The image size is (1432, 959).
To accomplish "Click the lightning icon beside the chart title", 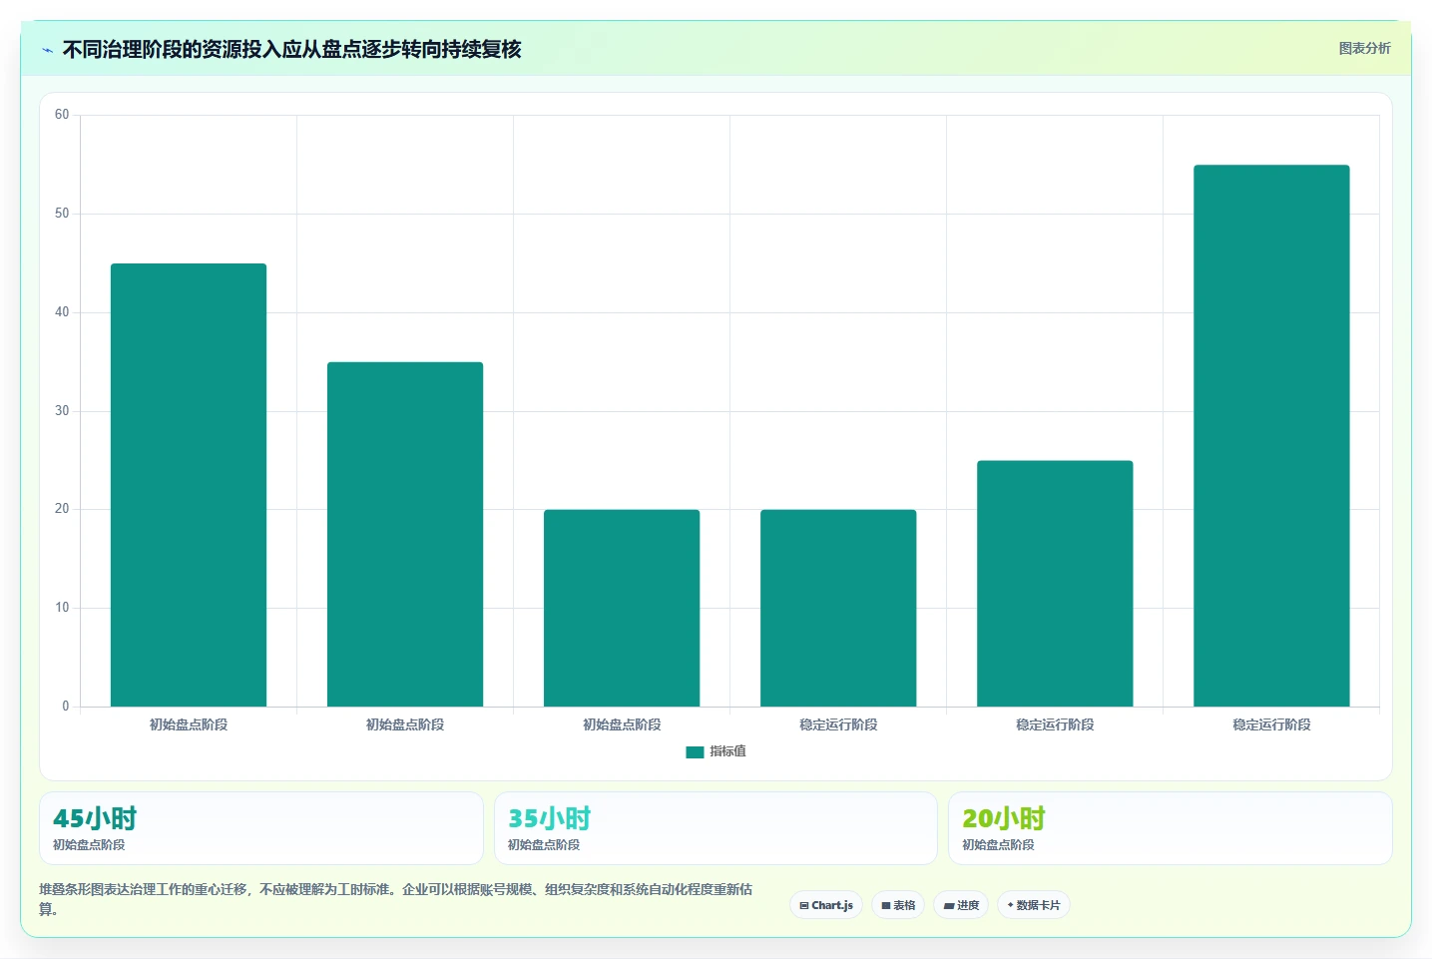I will [x=47, y=50].
